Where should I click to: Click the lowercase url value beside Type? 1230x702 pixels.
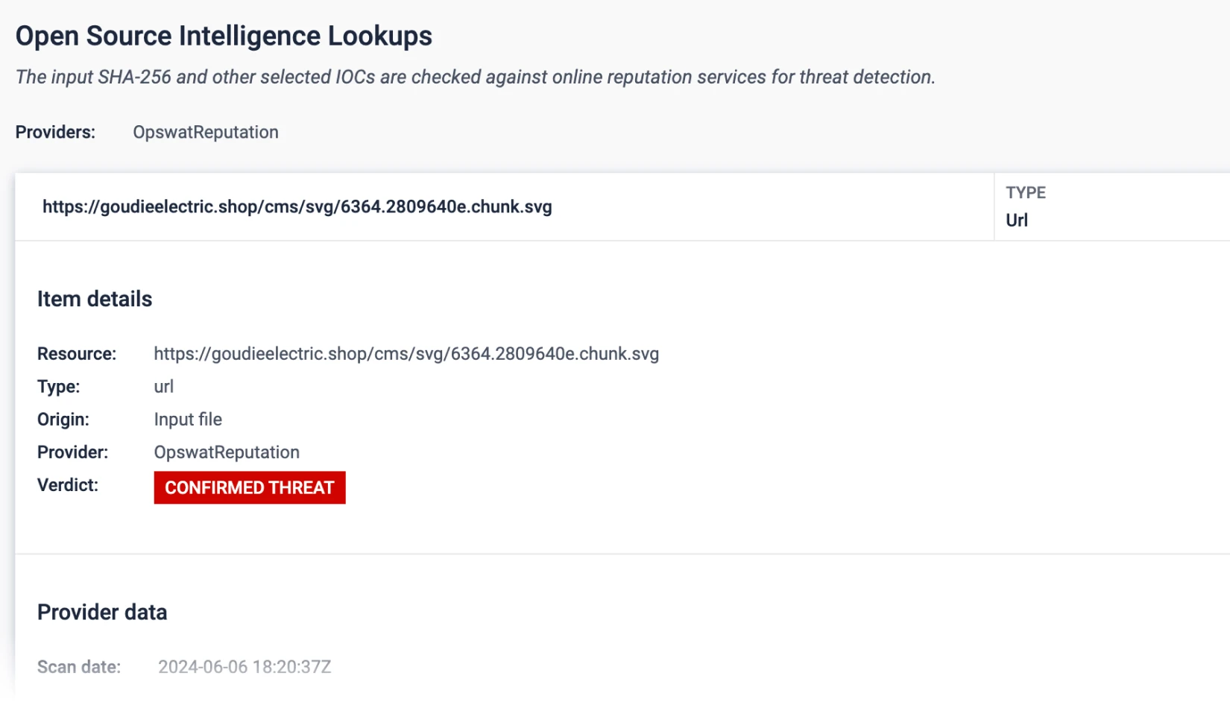[164, 387]
